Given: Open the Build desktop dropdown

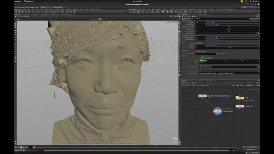Looking at the screenshot, I should pyautogui.click(x=45, y=8).
